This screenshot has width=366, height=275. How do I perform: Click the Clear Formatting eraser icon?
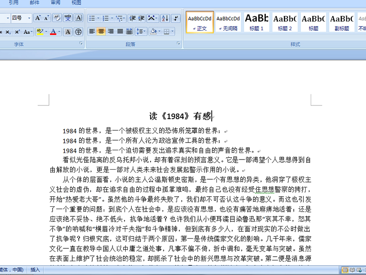click(x=57, y=18)
